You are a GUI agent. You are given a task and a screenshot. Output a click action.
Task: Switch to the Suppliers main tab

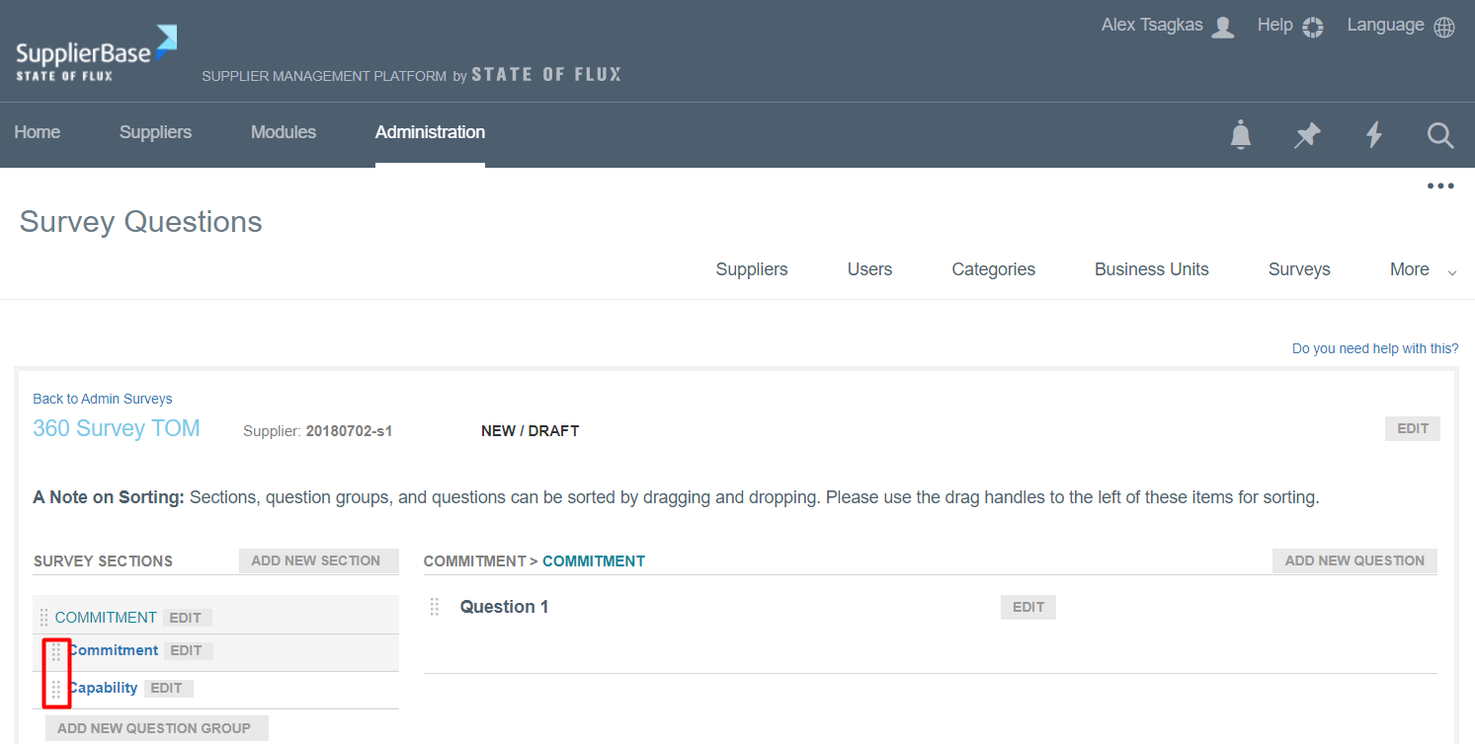(155, 132)
